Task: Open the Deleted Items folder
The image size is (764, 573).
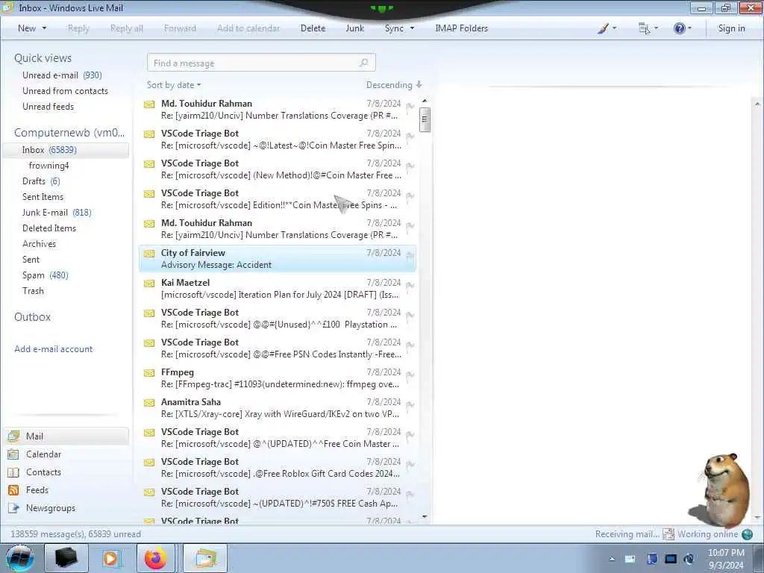Action: [x=49, y=228]
